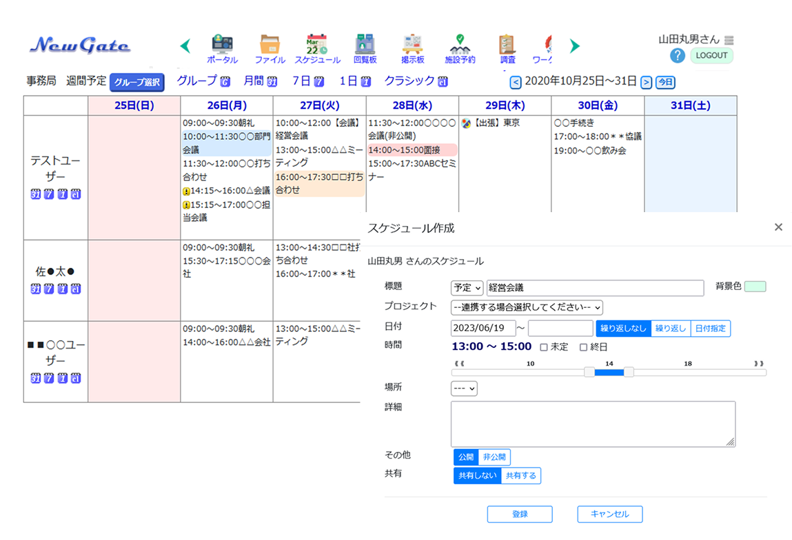Click the スケジュール calendar icon
Screen dimensions: 792x540
click(317, 45)
